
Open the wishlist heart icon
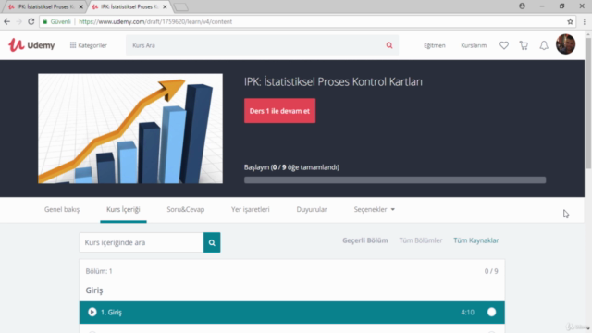(504, 45)
